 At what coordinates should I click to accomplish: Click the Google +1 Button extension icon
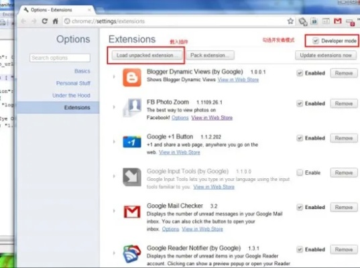click(132, 141)
